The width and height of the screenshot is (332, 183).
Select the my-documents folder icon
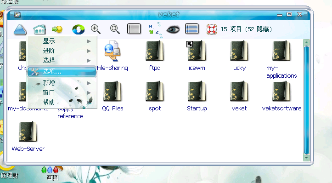(x=23, y=91)
